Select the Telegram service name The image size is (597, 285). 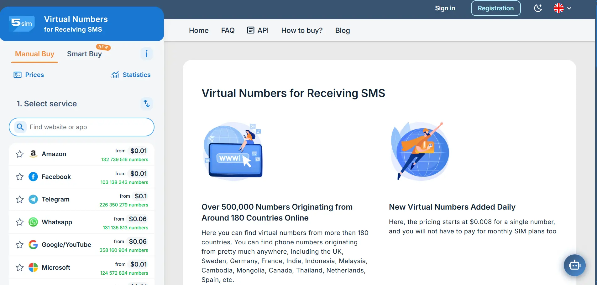pyautogui.click(x=55, y=199)
